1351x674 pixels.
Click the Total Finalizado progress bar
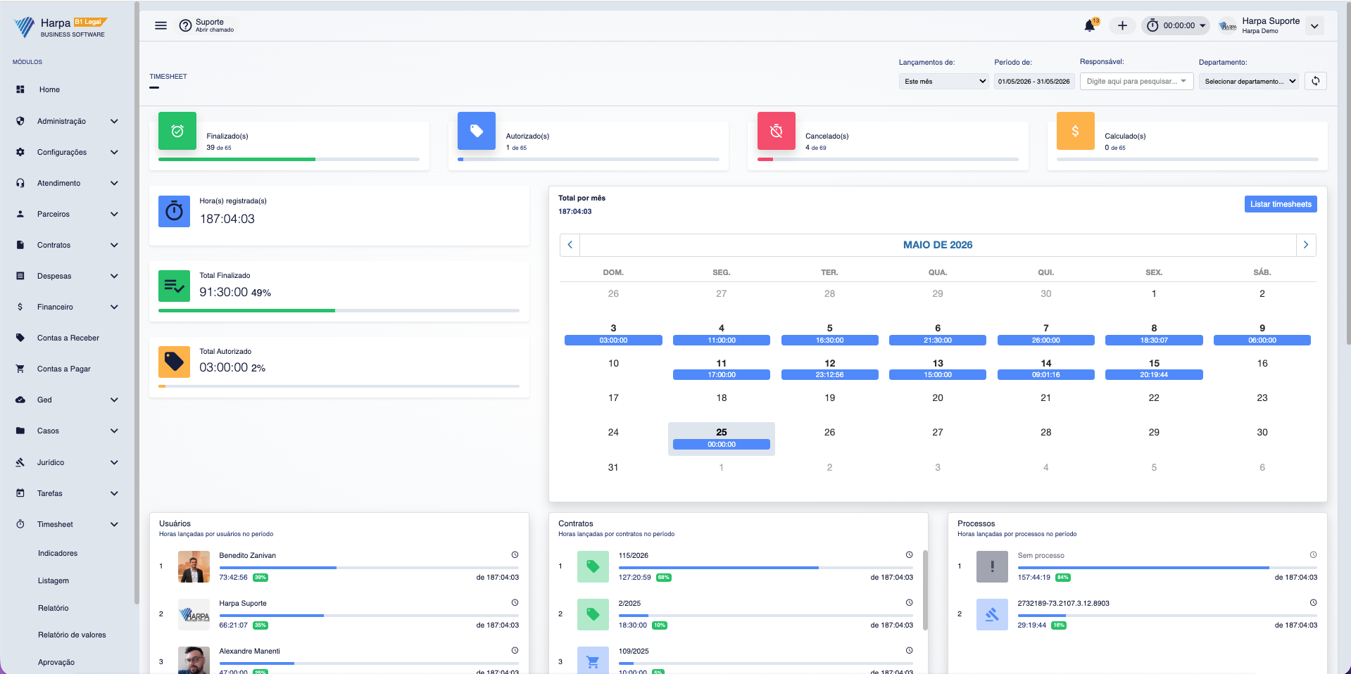click(x=339, y=310)
